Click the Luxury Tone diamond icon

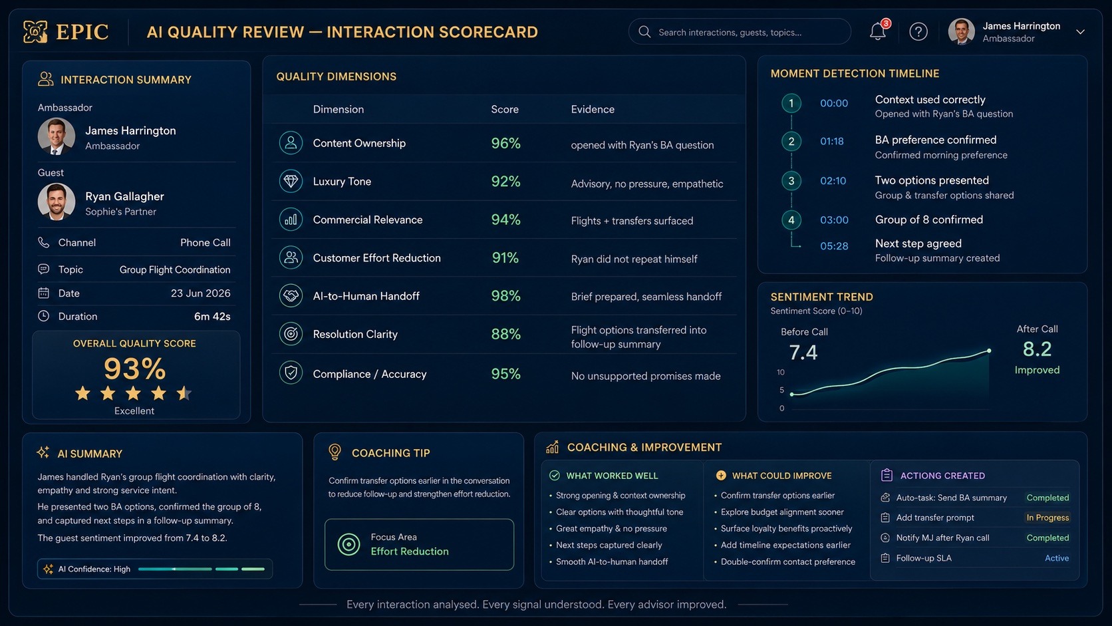(291, 181)
